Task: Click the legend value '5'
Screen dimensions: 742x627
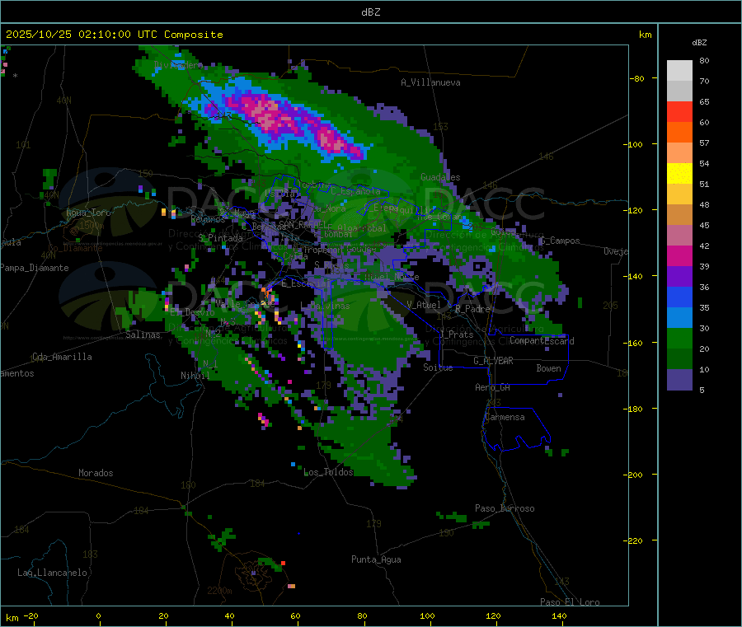Action: (x=702, y=390)
